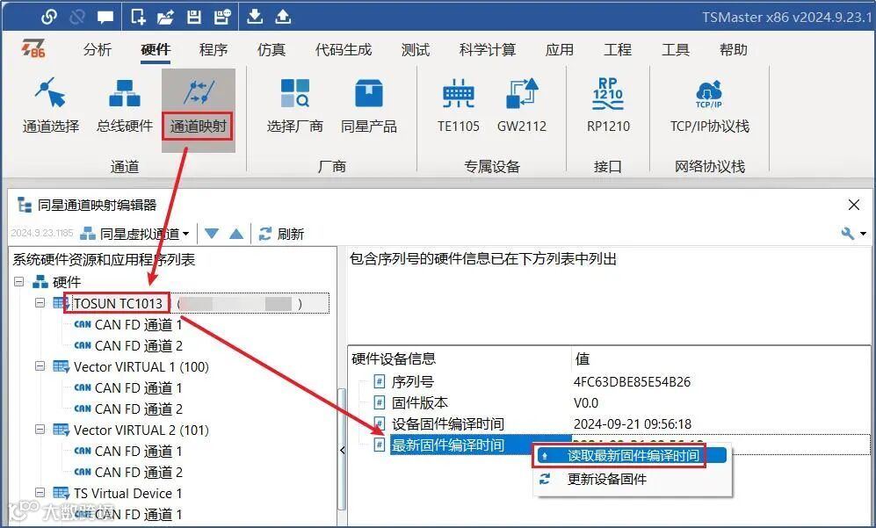This screenshot has height=528, width=876.
Task: Select CAN FD 通道 2 under TOSUN TC1013
Action: (128, 346)
